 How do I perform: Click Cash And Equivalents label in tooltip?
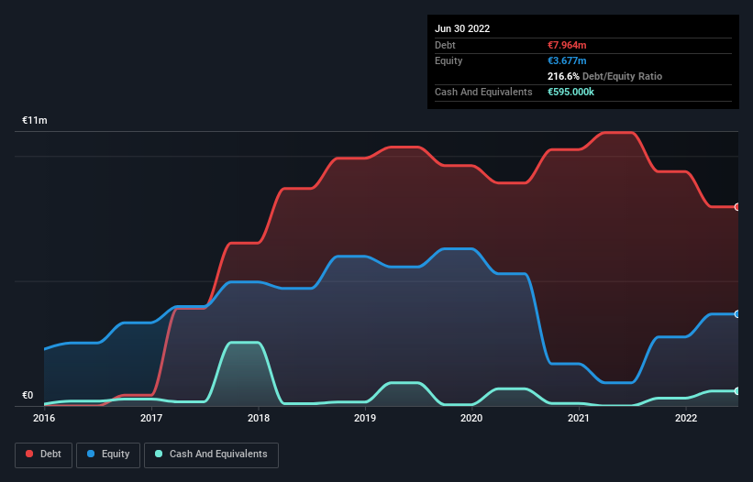[x=483, y=92]
